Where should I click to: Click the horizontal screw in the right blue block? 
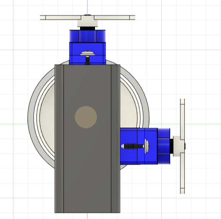pyautogui.click(x=135, y=146)
